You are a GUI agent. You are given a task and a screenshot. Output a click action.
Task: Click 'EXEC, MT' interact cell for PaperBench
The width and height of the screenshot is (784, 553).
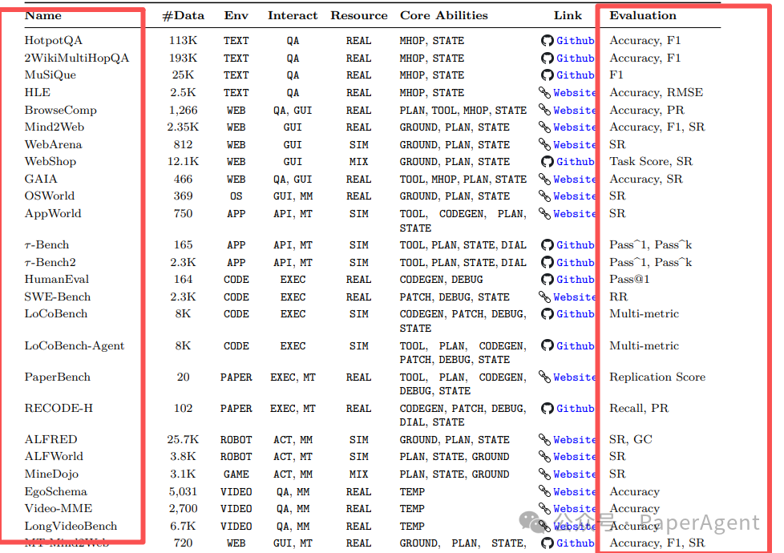pyautogui.click(x=293, y=377)
